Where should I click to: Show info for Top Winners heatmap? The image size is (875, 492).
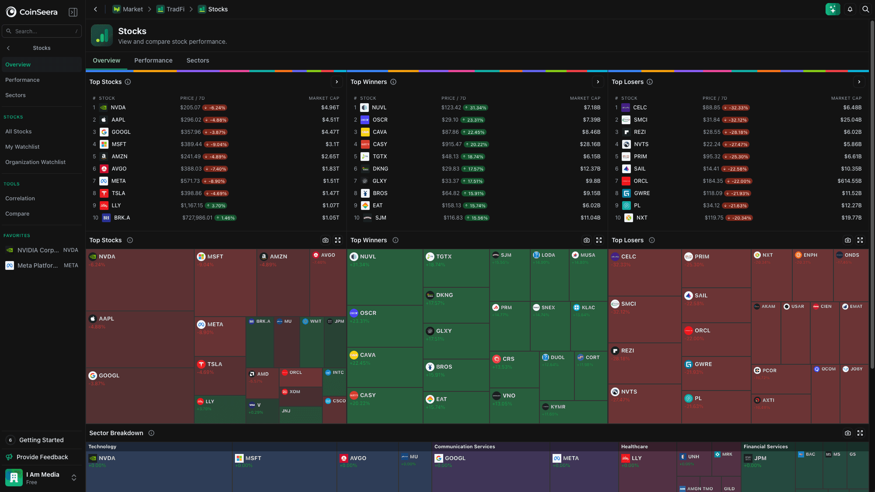pos(395,240)
